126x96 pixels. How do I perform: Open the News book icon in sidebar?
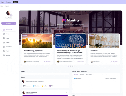point(4,34)
